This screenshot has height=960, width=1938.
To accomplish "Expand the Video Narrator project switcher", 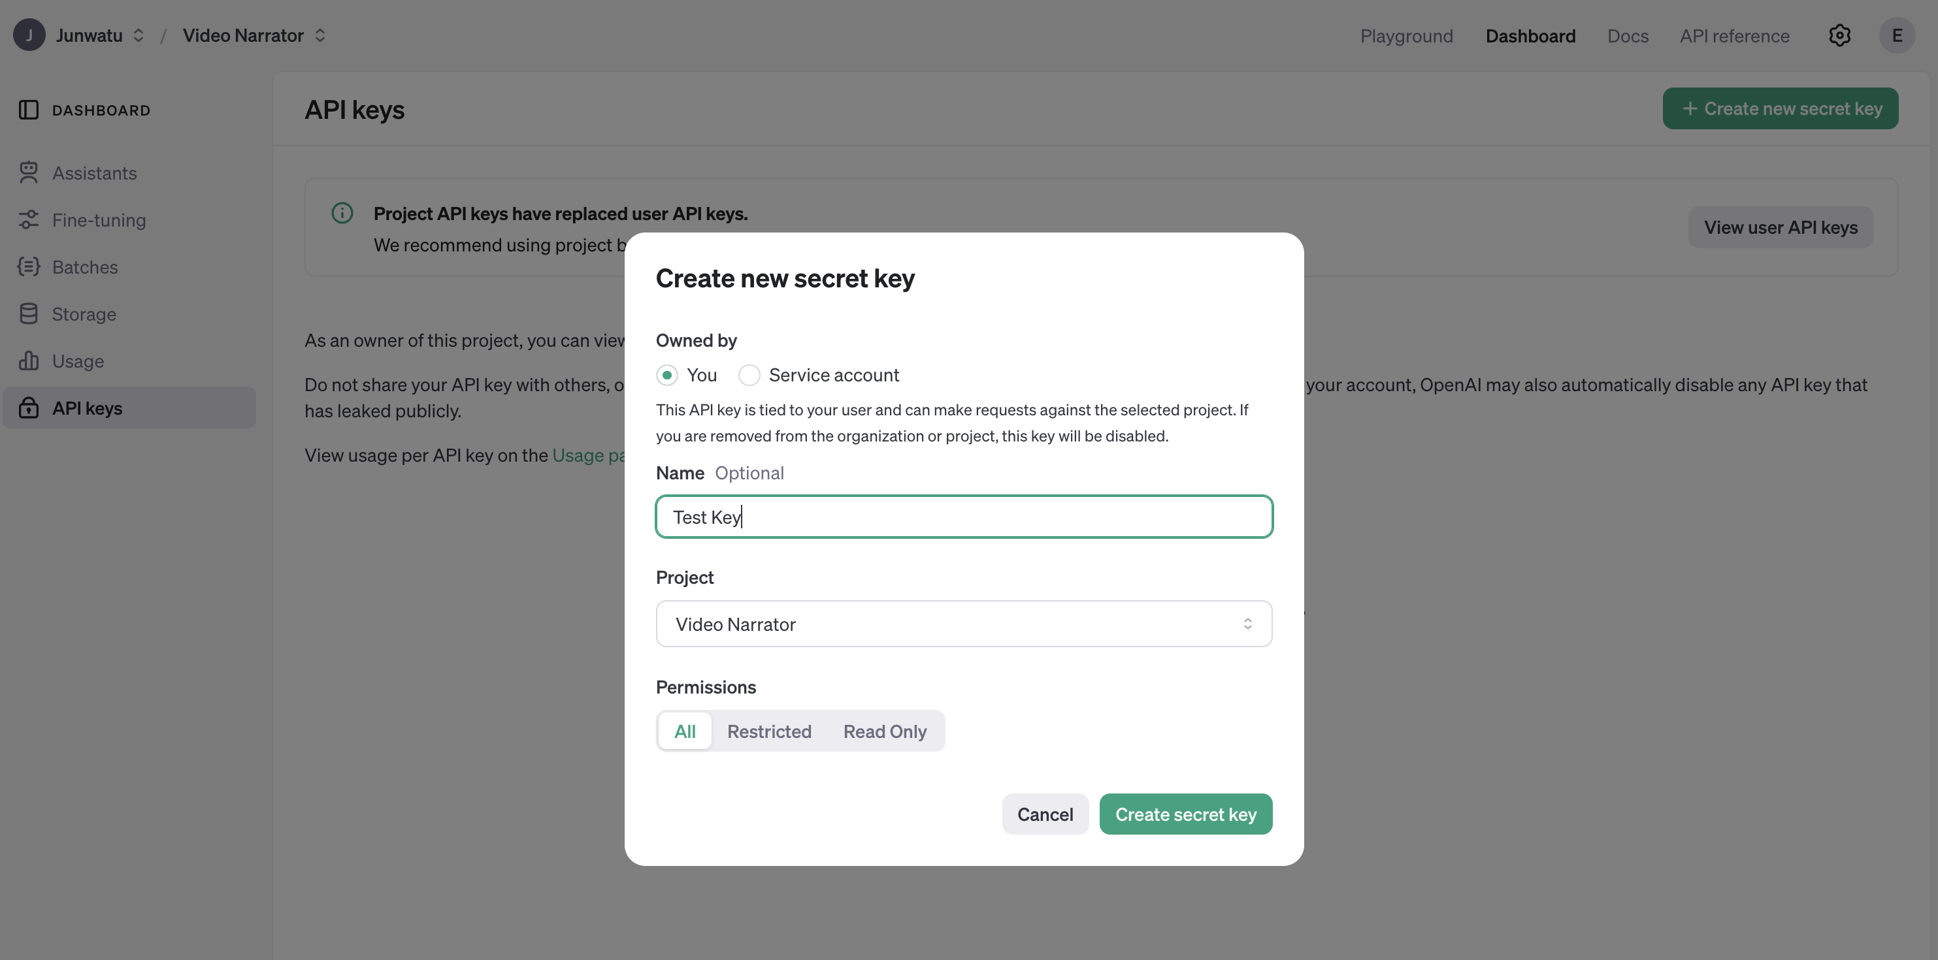I will pyautogui.click(x=320, y=35).
